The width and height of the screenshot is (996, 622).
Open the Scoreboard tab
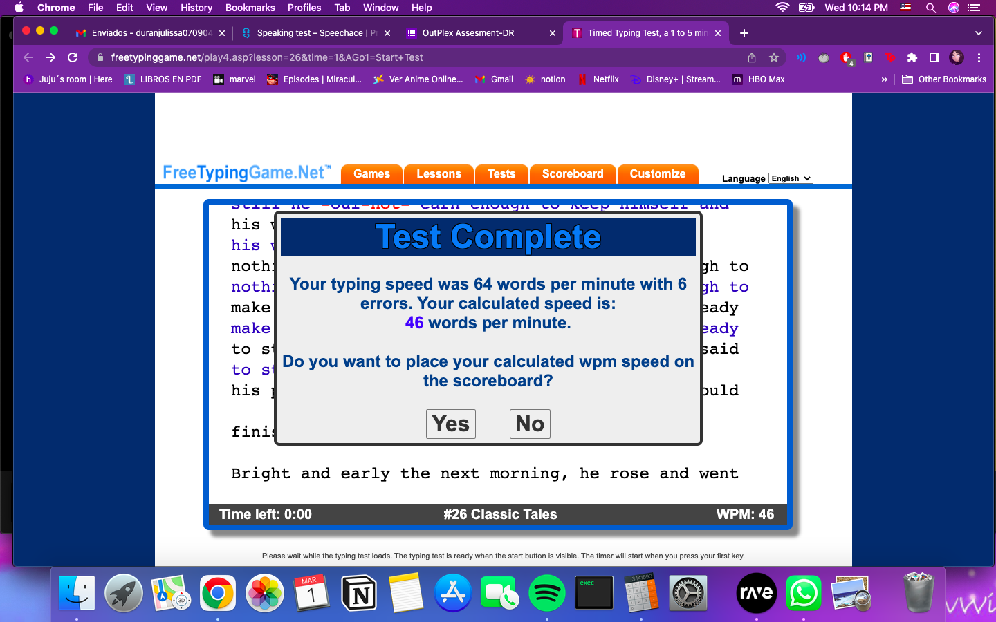click(573, 174)
